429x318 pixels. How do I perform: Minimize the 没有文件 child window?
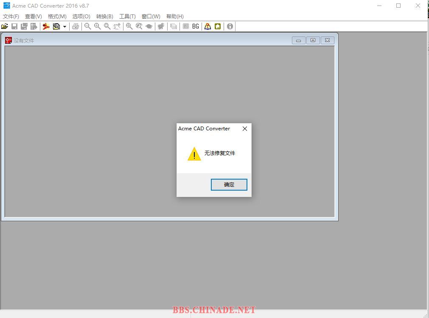click(298, 40)
